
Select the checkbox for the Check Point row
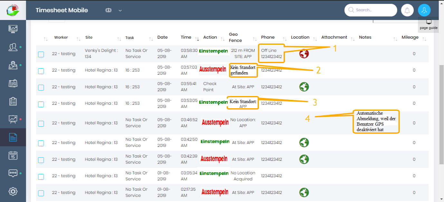click(x=41, y=87)
